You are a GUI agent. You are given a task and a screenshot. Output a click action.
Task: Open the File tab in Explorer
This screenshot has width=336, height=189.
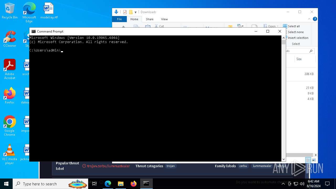pos(119,19)
